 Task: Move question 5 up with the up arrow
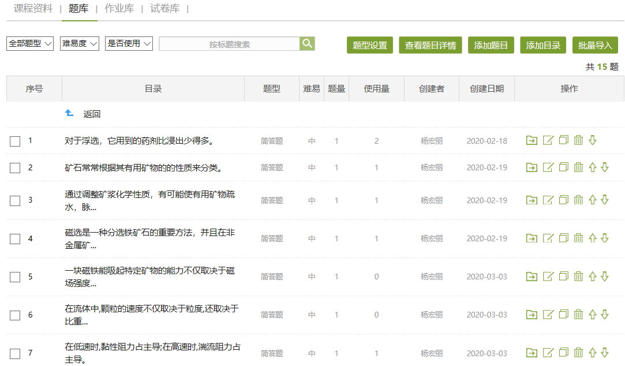tap(592, 277)
